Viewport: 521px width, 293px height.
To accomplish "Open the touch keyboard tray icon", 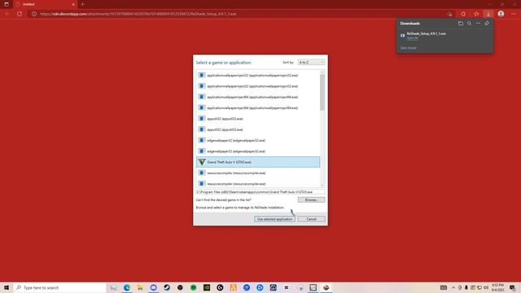I will click(443, 287).
